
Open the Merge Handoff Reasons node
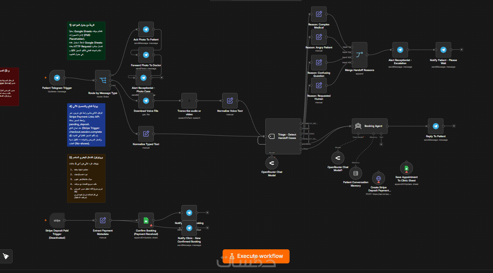tap(359, 55)
